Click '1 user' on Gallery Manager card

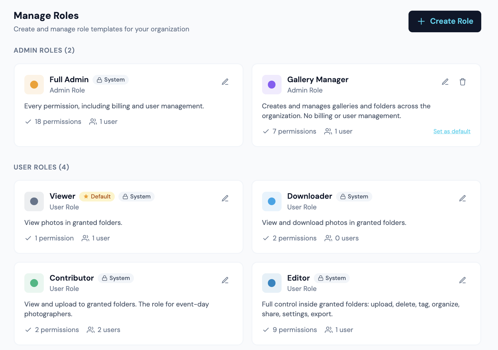point(338,131)
